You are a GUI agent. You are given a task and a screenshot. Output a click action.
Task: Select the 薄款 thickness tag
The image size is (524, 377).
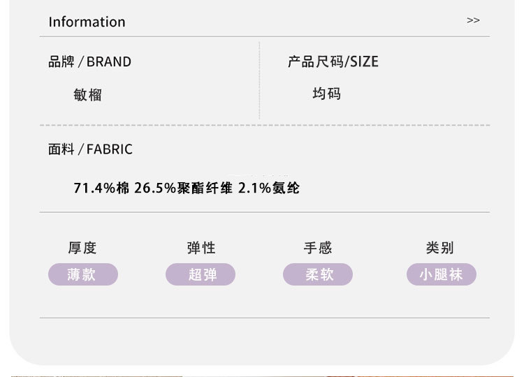[x=82, y=274]
